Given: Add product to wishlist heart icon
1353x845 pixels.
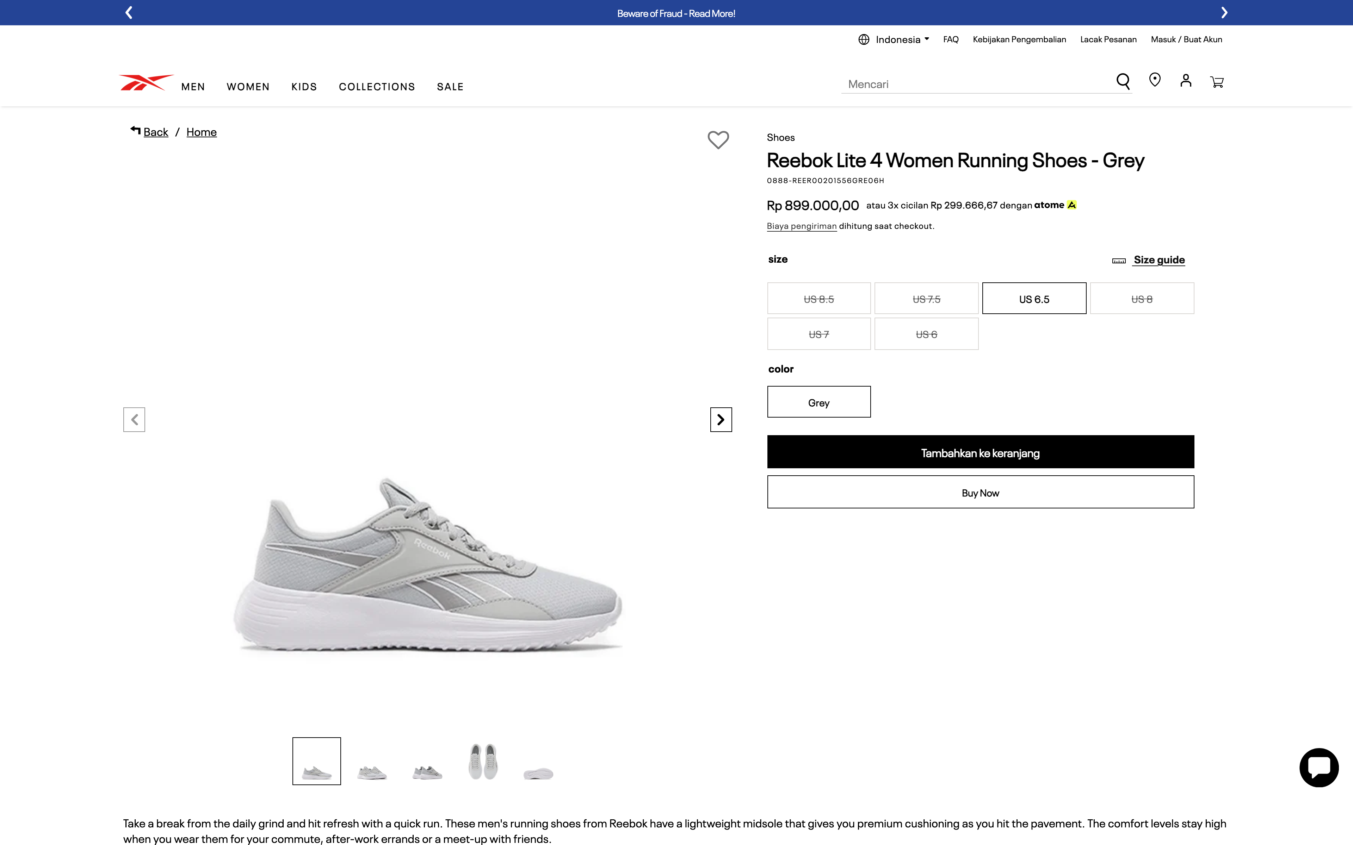Looking at the screenshot, I should (718, 140).
